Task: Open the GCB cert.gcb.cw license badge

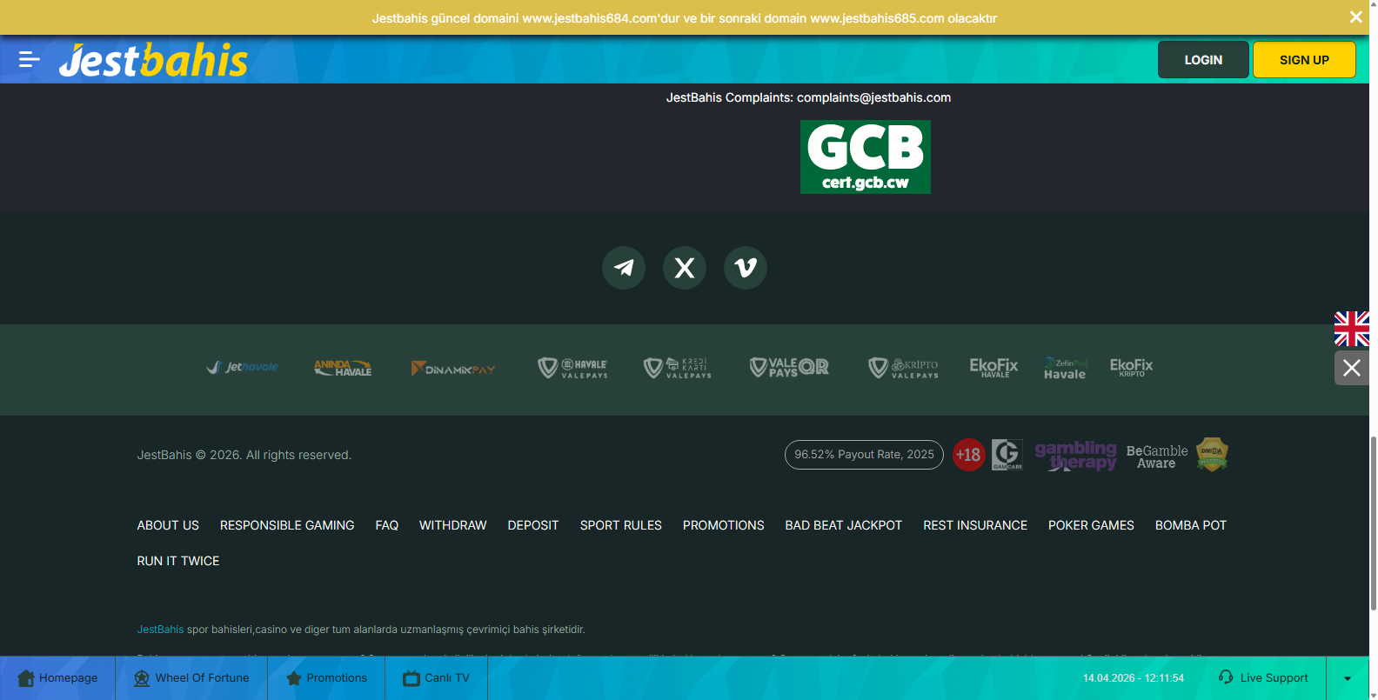Action: [x=866, y=157]
